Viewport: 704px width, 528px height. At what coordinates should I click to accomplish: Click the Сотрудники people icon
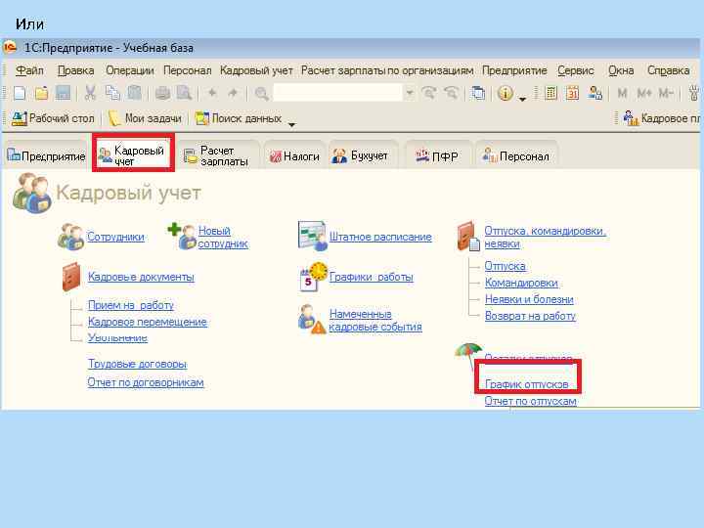pos(70,237)
